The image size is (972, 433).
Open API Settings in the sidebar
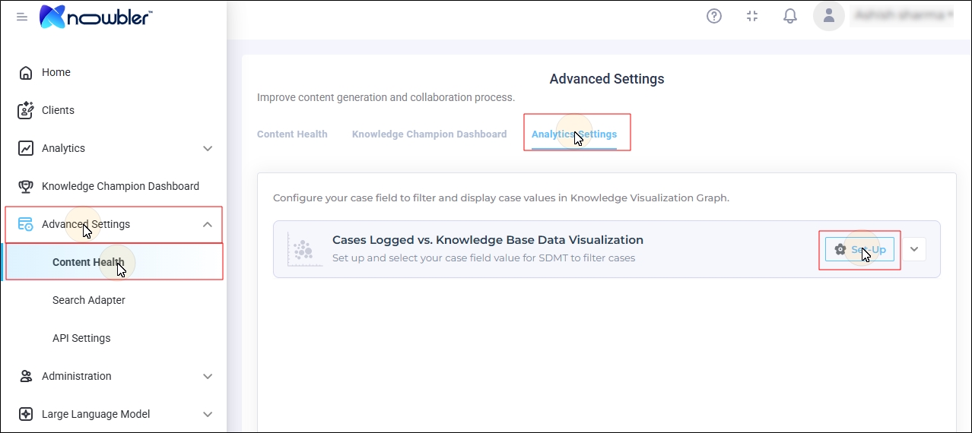(81, 338)
